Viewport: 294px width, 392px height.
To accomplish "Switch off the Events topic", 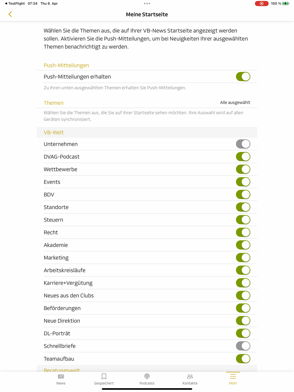I will (x=243, y=182).
